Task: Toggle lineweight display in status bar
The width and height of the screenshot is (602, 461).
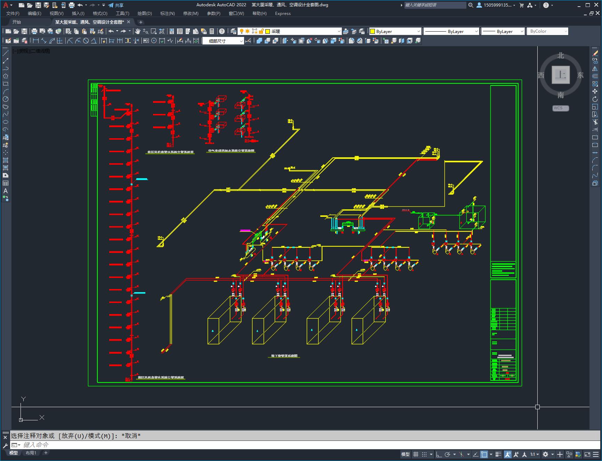Action: pos(498,454)
